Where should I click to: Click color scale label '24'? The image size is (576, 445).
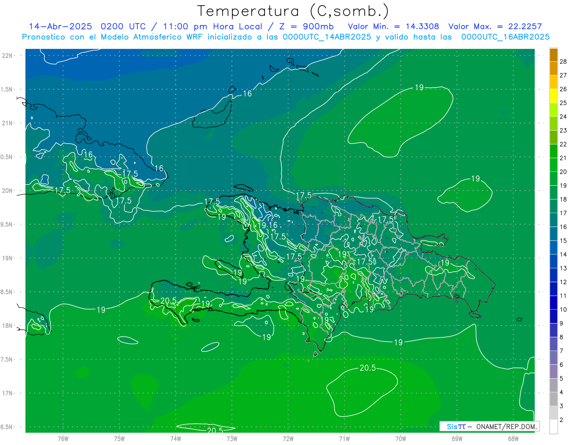click(x=564, y=117)
